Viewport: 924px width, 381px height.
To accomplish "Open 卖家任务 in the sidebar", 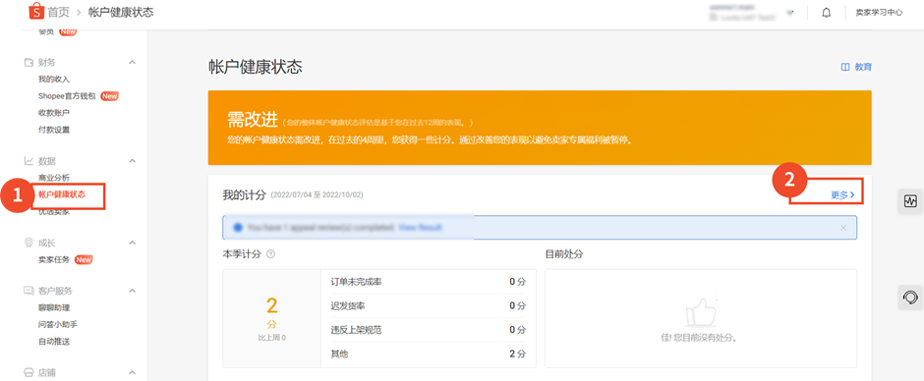I will (54, 259).
